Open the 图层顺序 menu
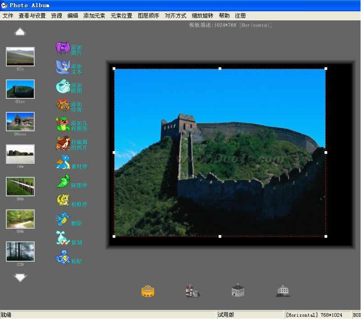The height and width of the screenshot is (319, 361). (148, 16)
